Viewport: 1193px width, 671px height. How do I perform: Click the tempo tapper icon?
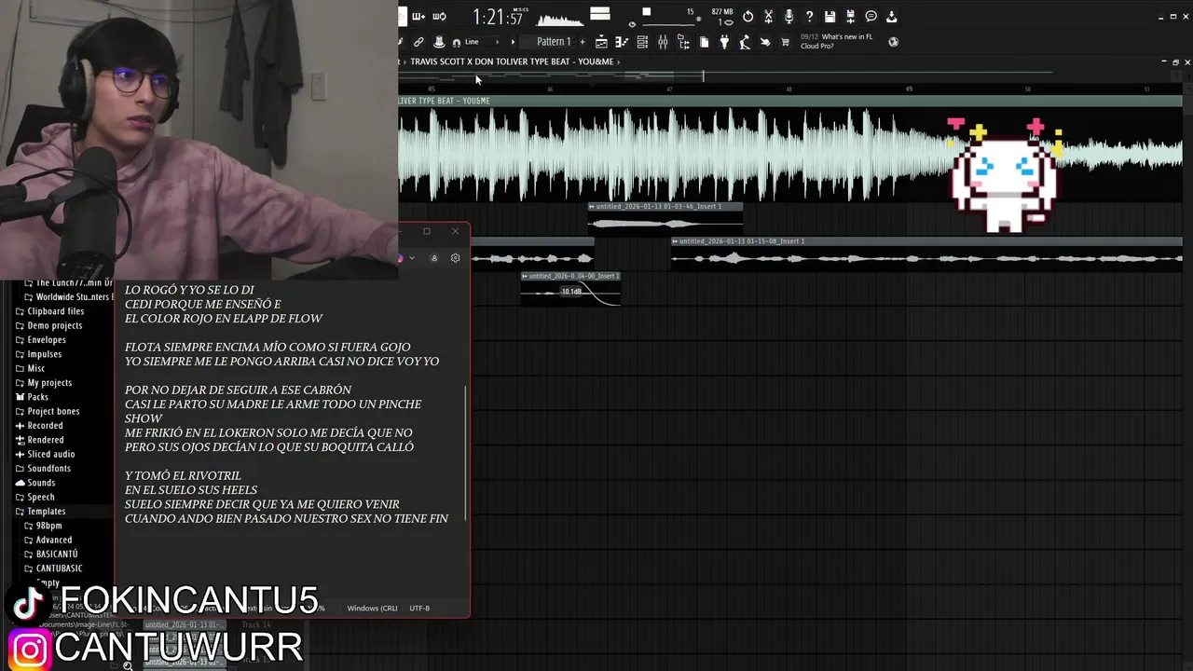(x=745, y=42)
